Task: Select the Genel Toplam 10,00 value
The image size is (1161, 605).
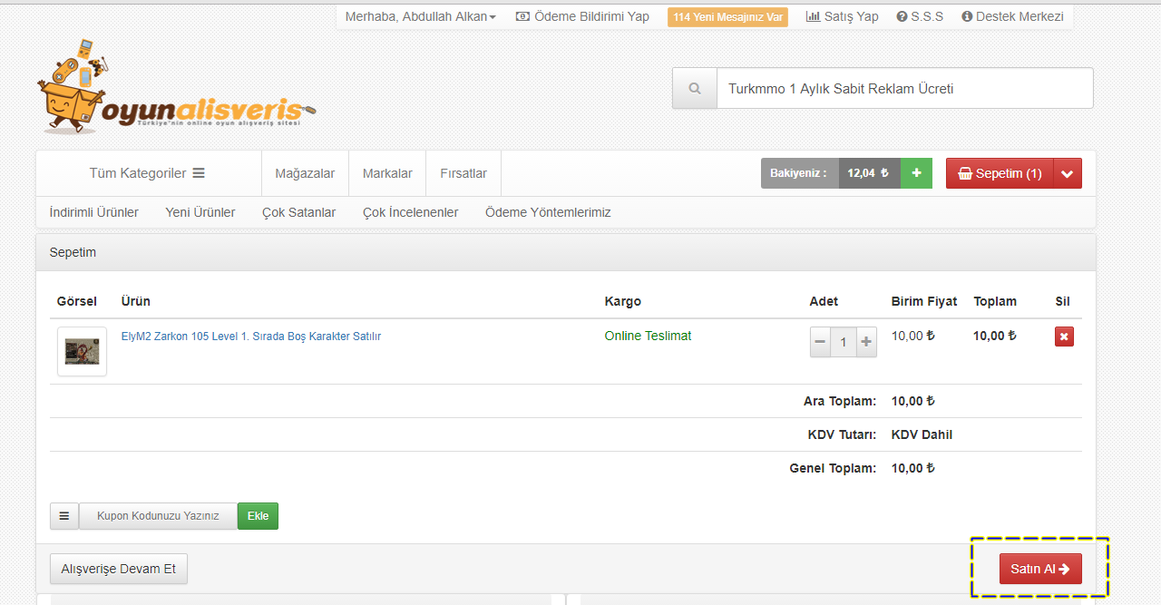Action: (x=913, y=468)
